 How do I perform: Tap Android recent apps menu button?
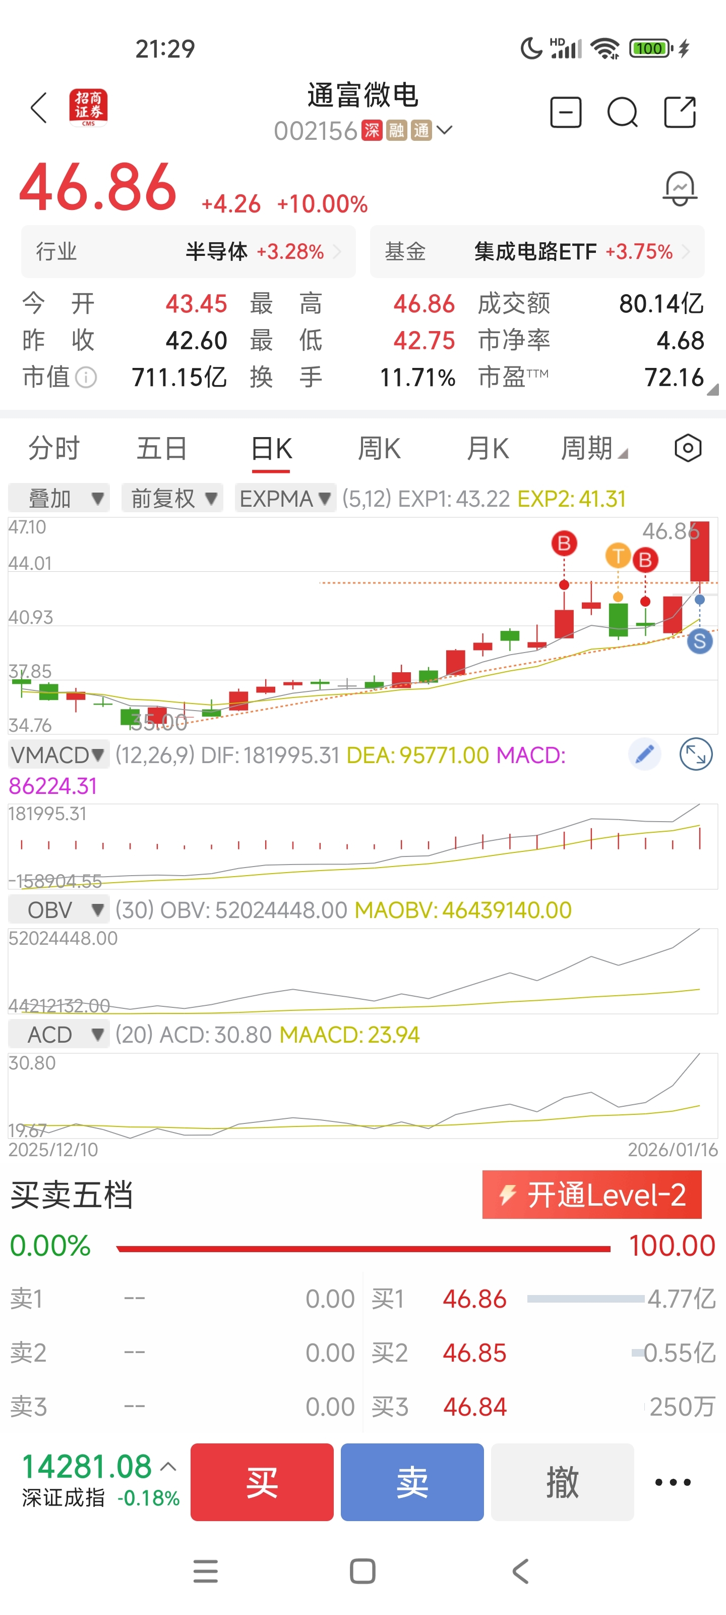[x=206, y=1571]
